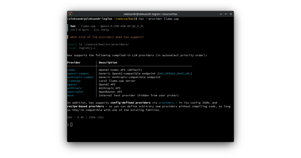The width and height of the screenshot is (301, 158).
Task: Click the '[read]' tool tag
Action: [72, 48]
